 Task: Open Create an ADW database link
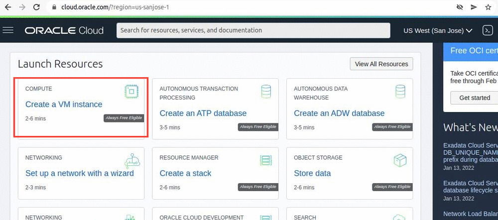339,113
